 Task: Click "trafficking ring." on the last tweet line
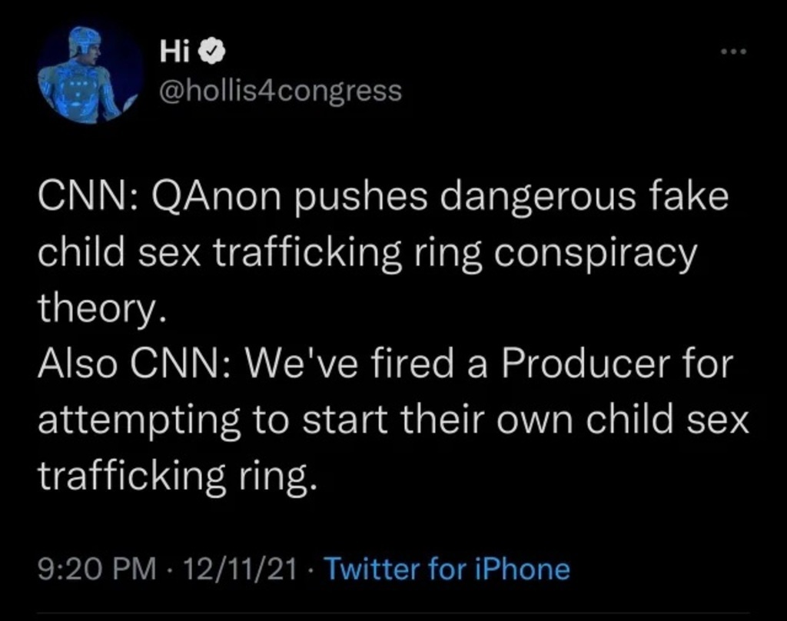(177, 477)
